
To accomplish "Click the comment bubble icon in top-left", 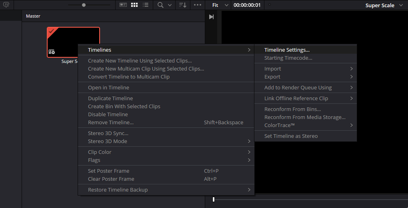I will [6, 5].
